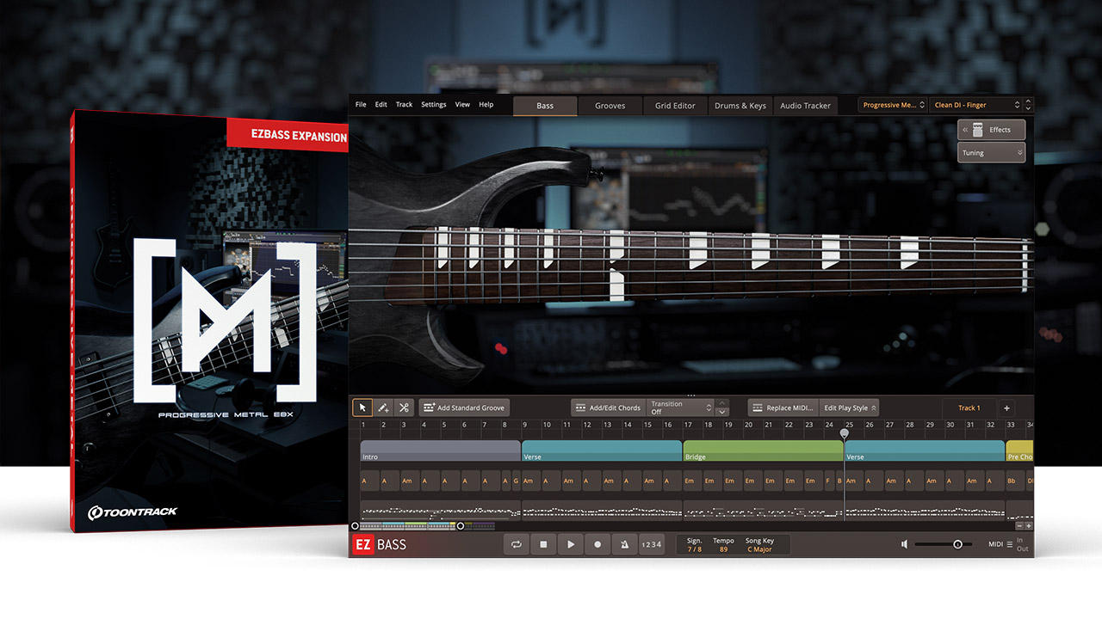This screenshot has width=1102, height=619.
Task: Select the pencil draw tool
Action: [x=383, y=408]
